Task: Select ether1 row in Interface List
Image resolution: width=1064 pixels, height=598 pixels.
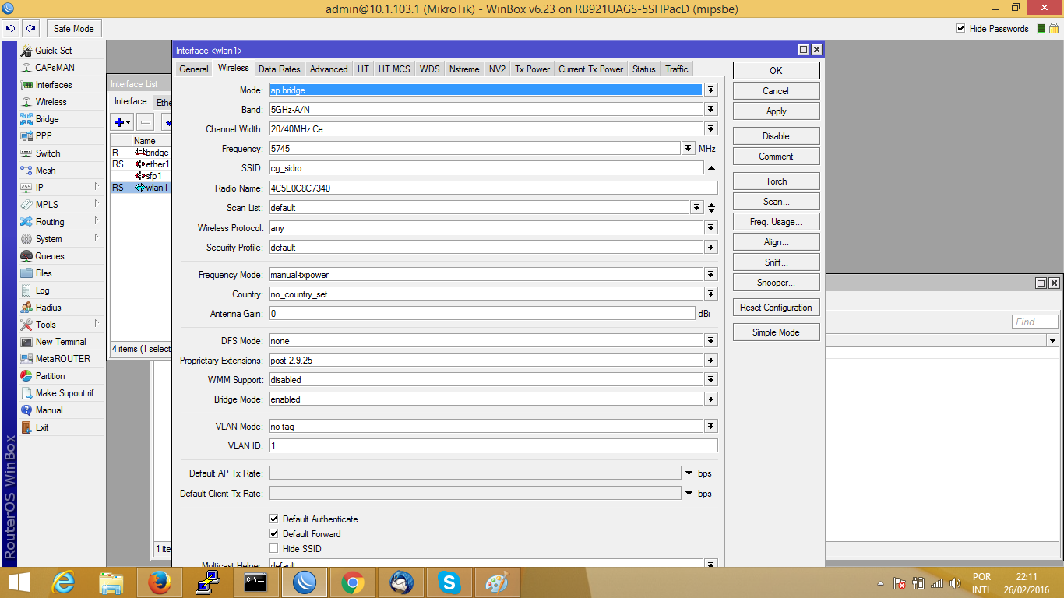Action: (140, 164)
